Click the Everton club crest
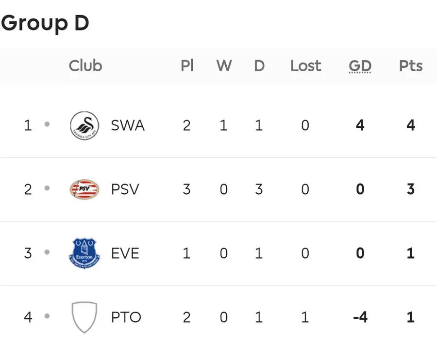Image resolution: width=437 pixels, height=339 pixels. click(x=84, y=253)
